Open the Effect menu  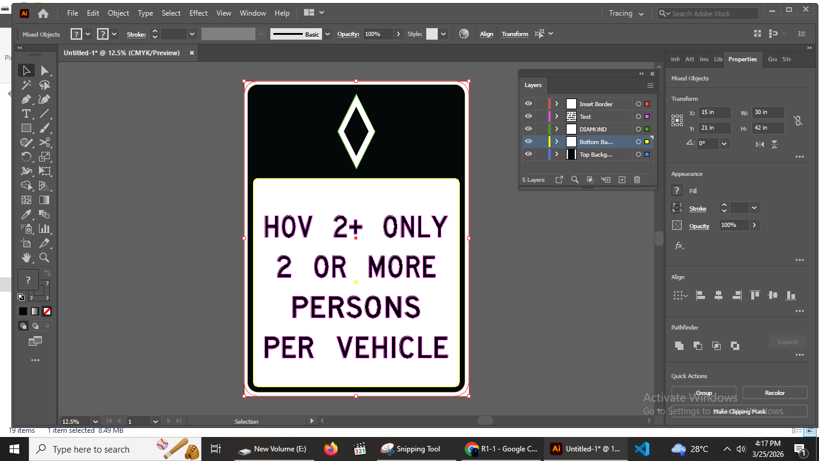(x=198, y=13)
